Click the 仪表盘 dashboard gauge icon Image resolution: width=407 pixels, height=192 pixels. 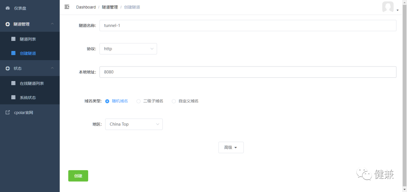[8, 8]
